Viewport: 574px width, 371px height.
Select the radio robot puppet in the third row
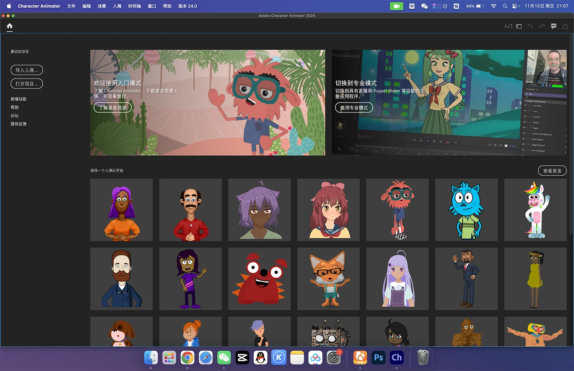[x=328, y=332]
